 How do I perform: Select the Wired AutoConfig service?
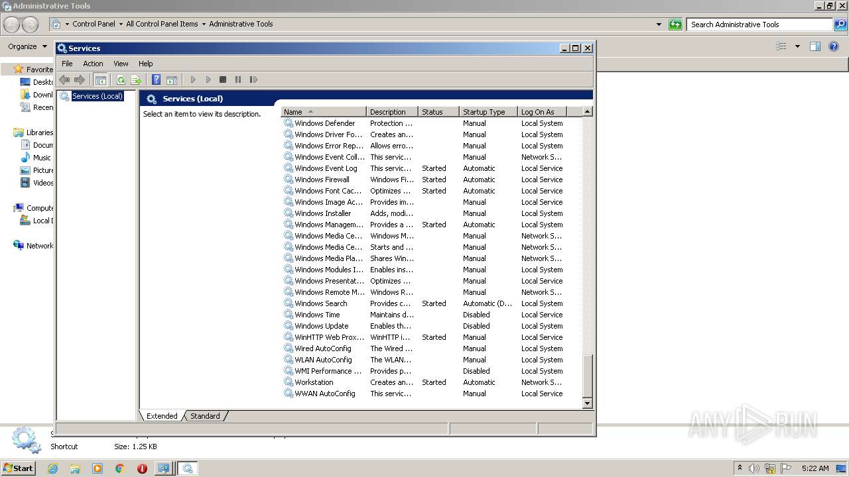coord(431,348)
